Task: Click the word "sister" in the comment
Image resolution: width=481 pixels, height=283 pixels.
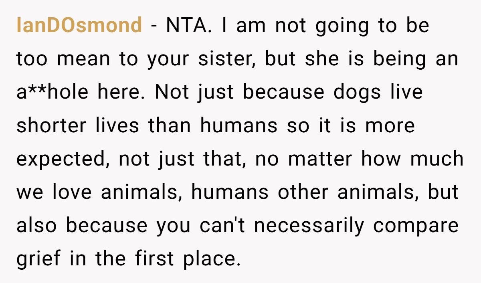Action: click(x=229, y=59)
